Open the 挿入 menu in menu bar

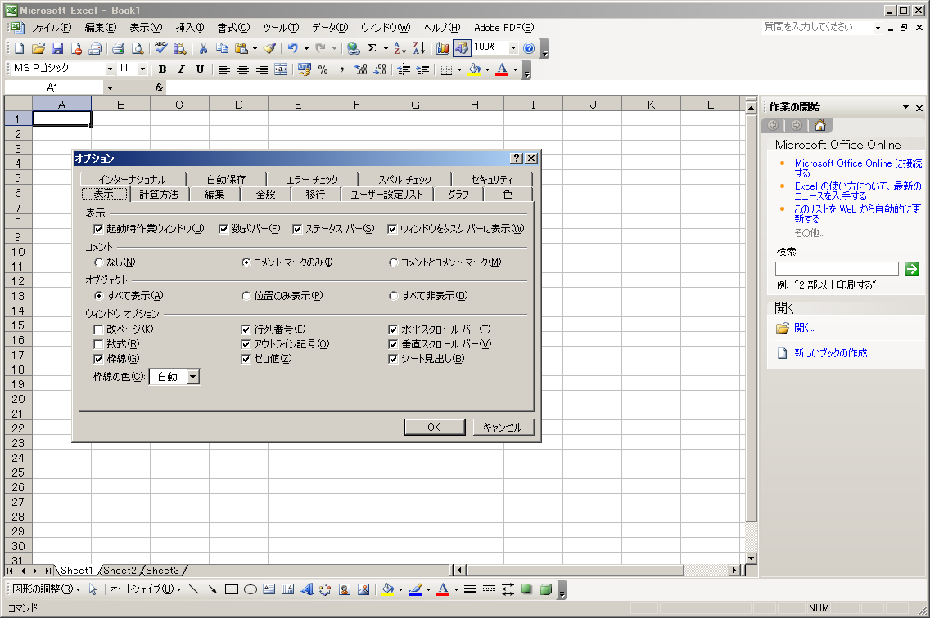click(x=190, y=28)
